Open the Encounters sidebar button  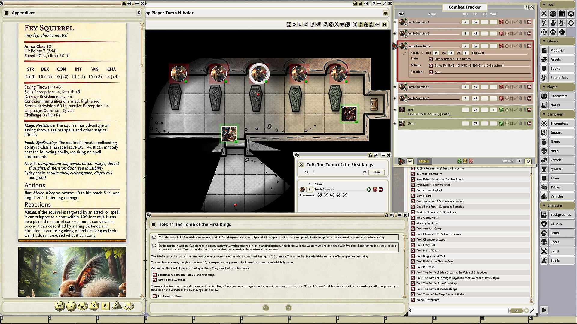tap(559, 123)
